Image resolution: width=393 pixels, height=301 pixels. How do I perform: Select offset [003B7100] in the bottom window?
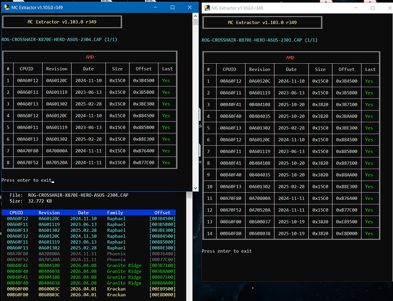point(162,265)
